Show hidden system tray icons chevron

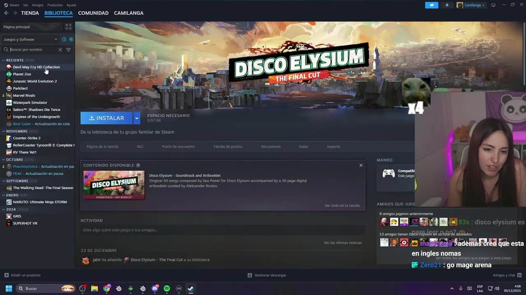(452, 288)
